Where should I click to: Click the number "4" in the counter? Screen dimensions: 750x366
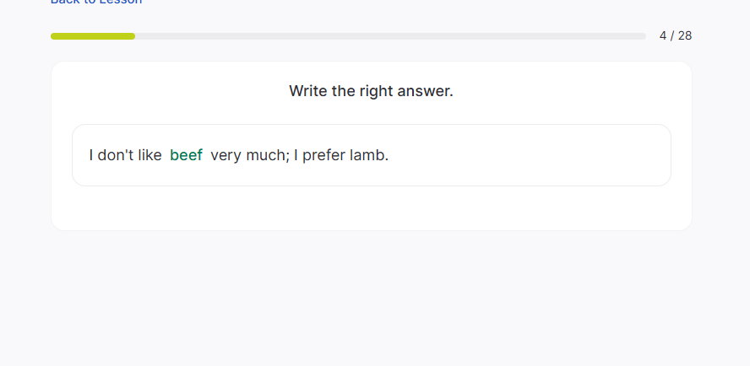coord(663,35)
